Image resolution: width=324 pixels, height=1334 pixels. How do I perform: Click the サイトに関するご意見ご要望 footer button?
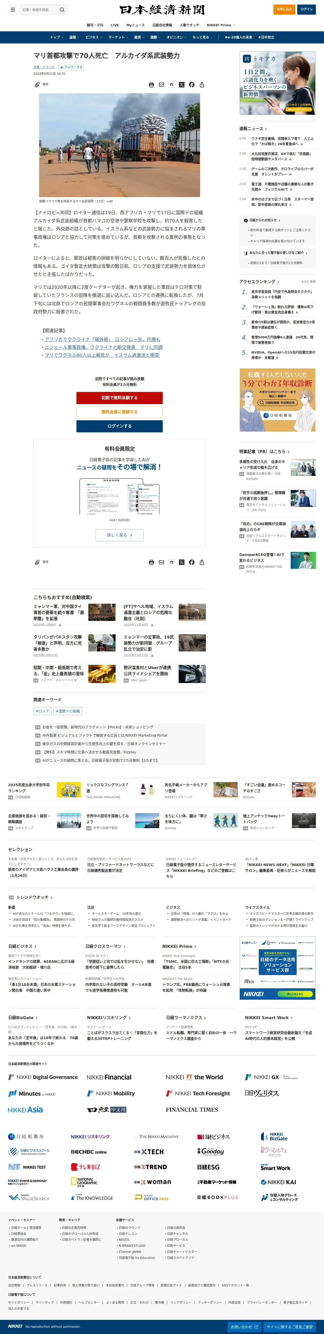click(290, 1327)
